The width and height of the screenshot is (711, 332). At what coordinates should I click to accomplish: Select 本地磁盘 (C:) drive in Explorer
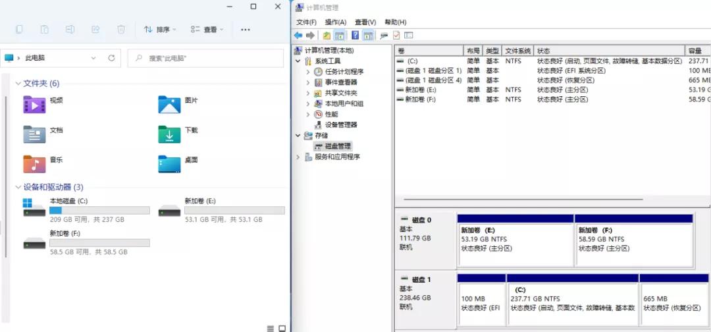tap(86, 210)
